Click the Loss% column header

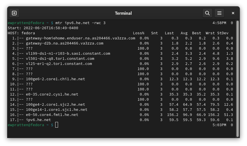click(139, 33)
